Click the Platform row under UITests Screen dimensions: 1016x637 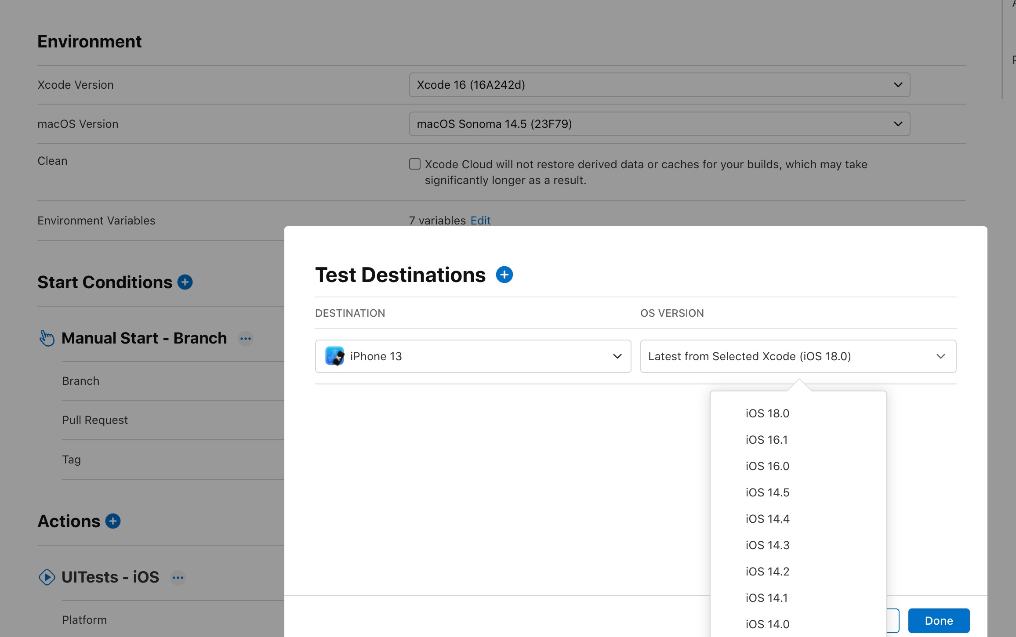[173, 620]
